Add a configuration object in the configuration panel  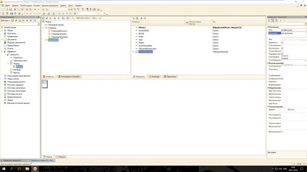coord(12,20)
